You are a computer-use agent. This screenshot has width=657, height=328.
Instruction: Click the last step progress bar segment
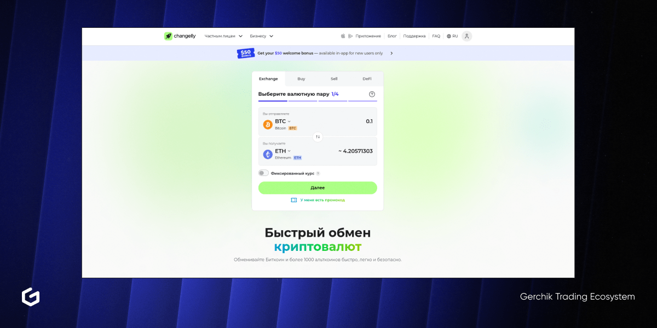pos(362,101)
